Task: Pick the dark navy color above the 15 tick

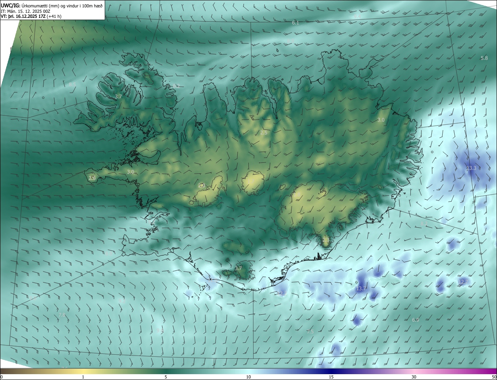Action: 331,371
